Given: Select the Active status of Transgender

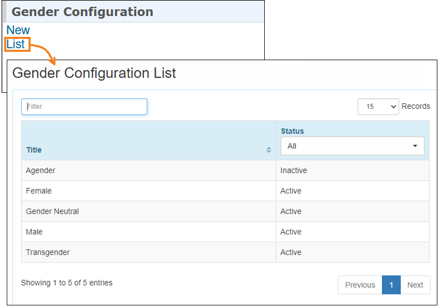Looking at the screenshot, I should click(x=291, y=253).
